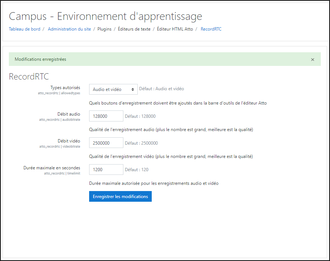Image resolution: width=330 pixels, height=261 pixels.
Task: Go to Tableau de bord breadcrumb
Action: click(x=25, y=29)
